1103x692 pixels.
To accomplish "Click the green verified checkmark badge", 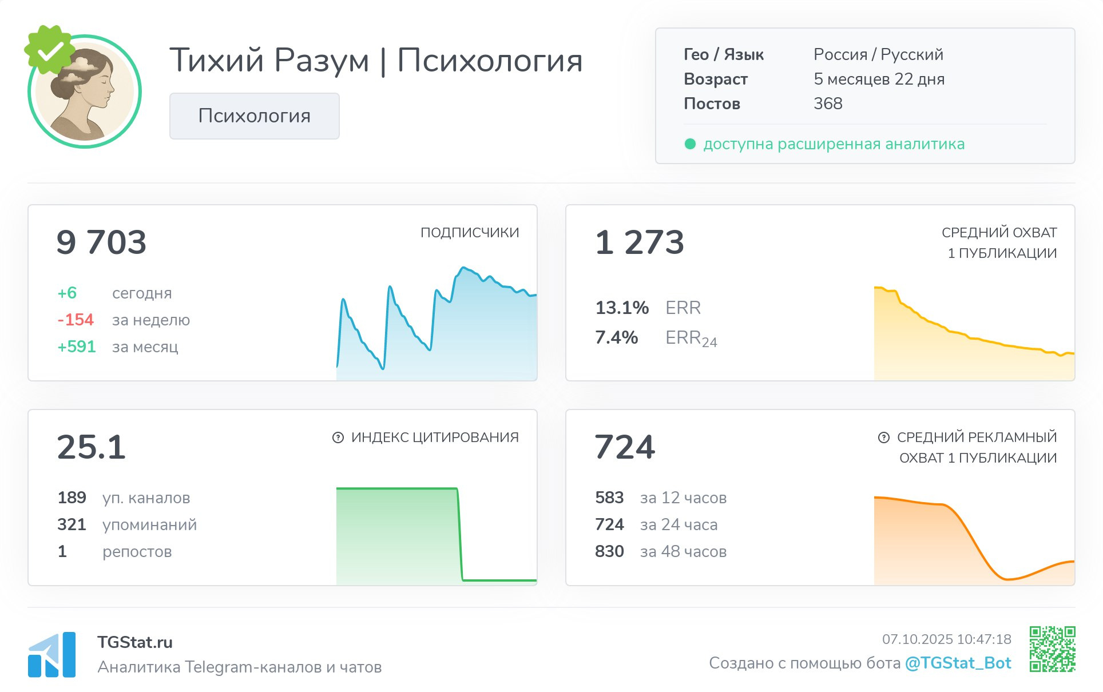I will [50, 50].
